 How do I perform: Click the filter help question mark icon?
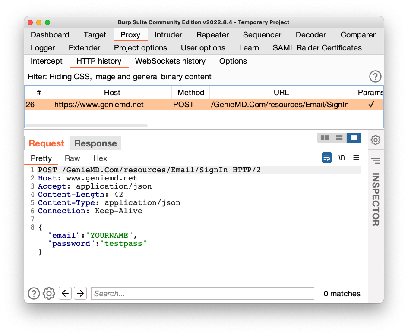point(375,77)
